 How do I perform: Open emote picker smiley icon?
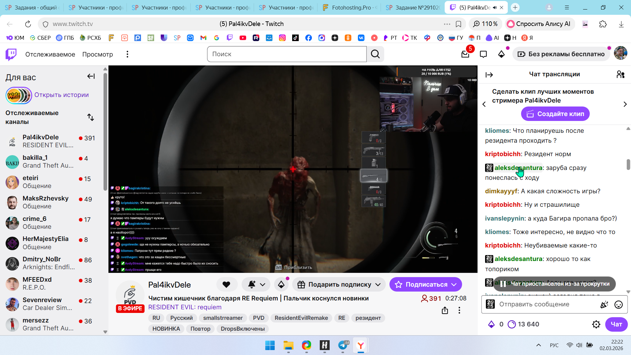[x=619, y=304]
